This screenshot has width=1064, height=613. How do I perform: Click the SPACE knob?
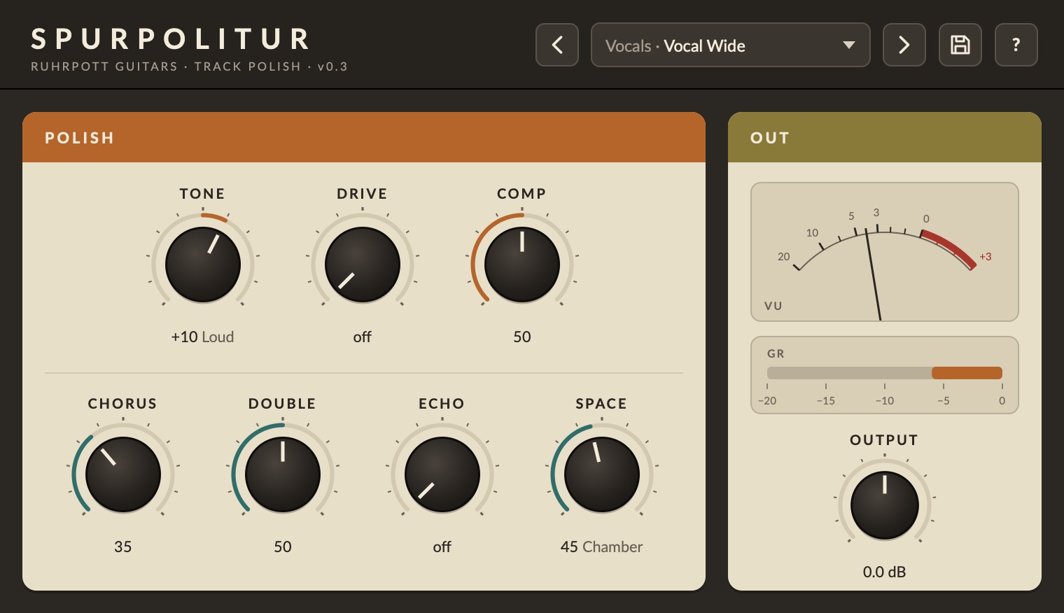602,474
